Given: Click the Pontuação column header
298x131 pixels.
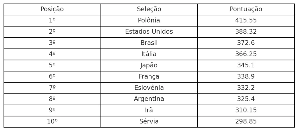Looking at the screenshot, I should pos(246,9).
